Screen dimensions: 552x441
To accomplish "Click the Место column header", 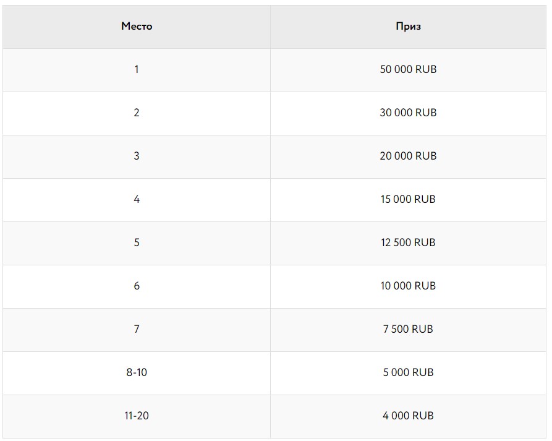I will point(137,26).
